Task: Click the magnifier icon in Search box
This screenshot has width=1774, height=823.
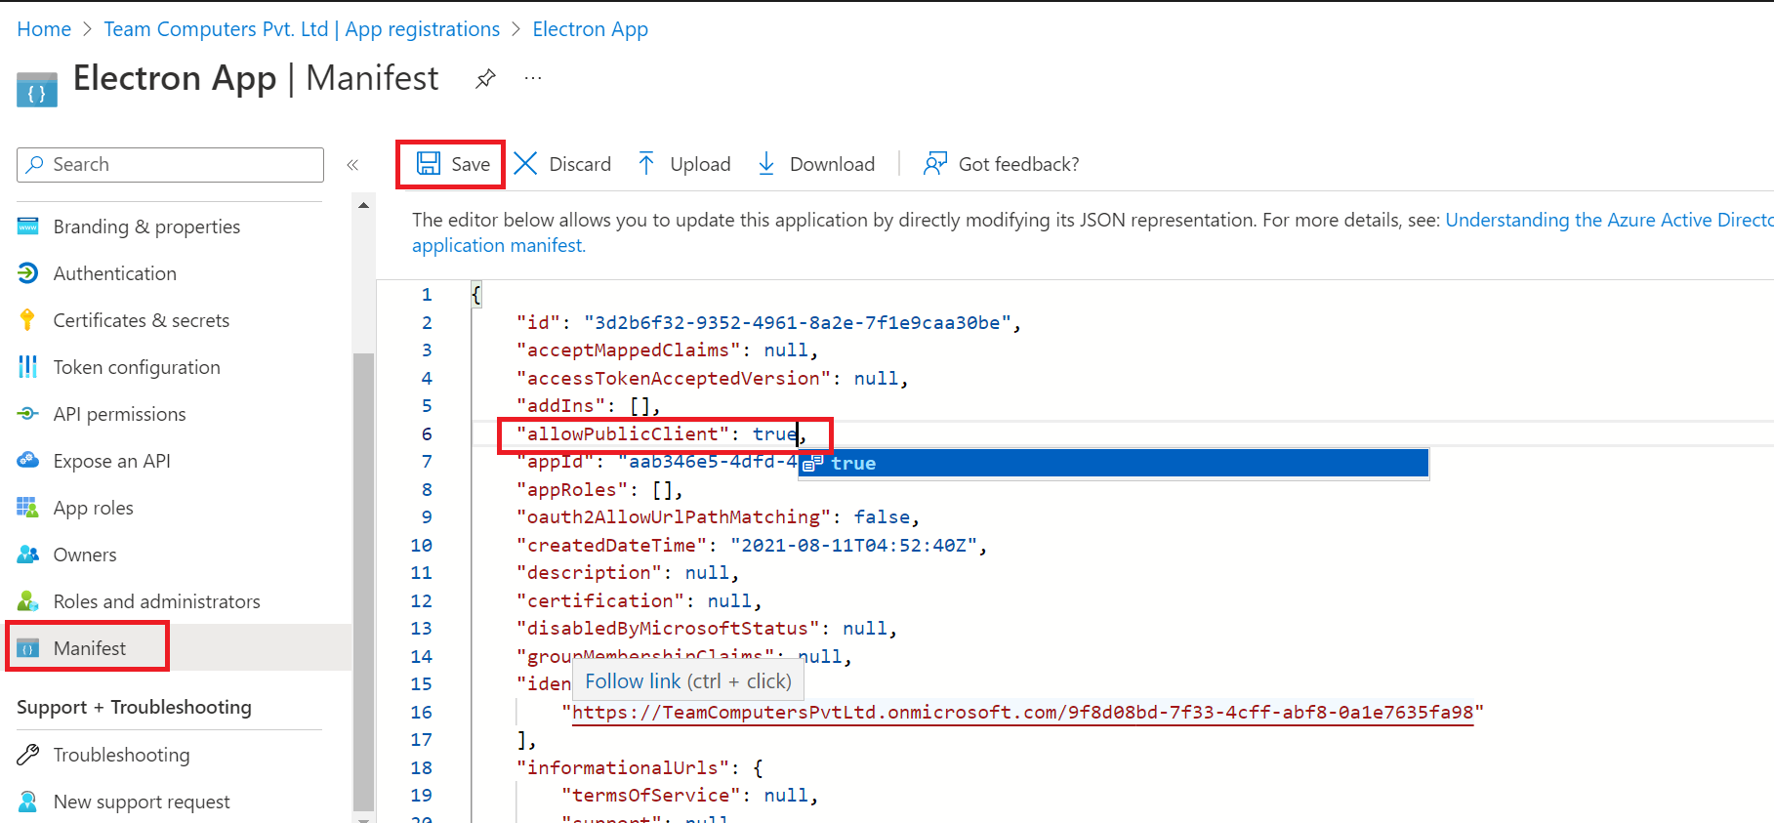Action: pos(35,164)
